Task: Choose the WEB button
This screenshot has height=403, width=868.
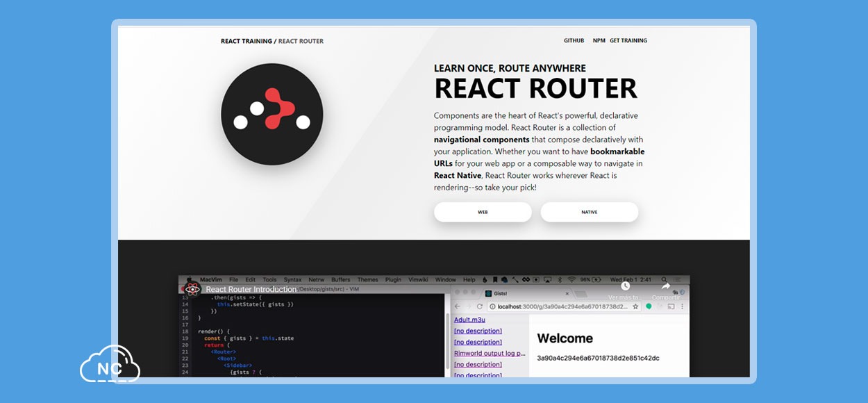Action: 483,212
